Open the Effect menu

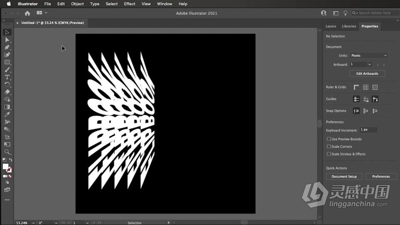130,4
